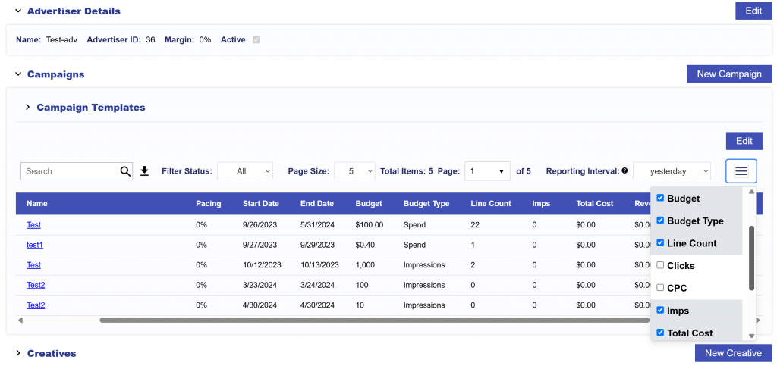Open the column chooser hamburger menu
The height and width of the screenshot is (366, 777).
coord(741,171)
